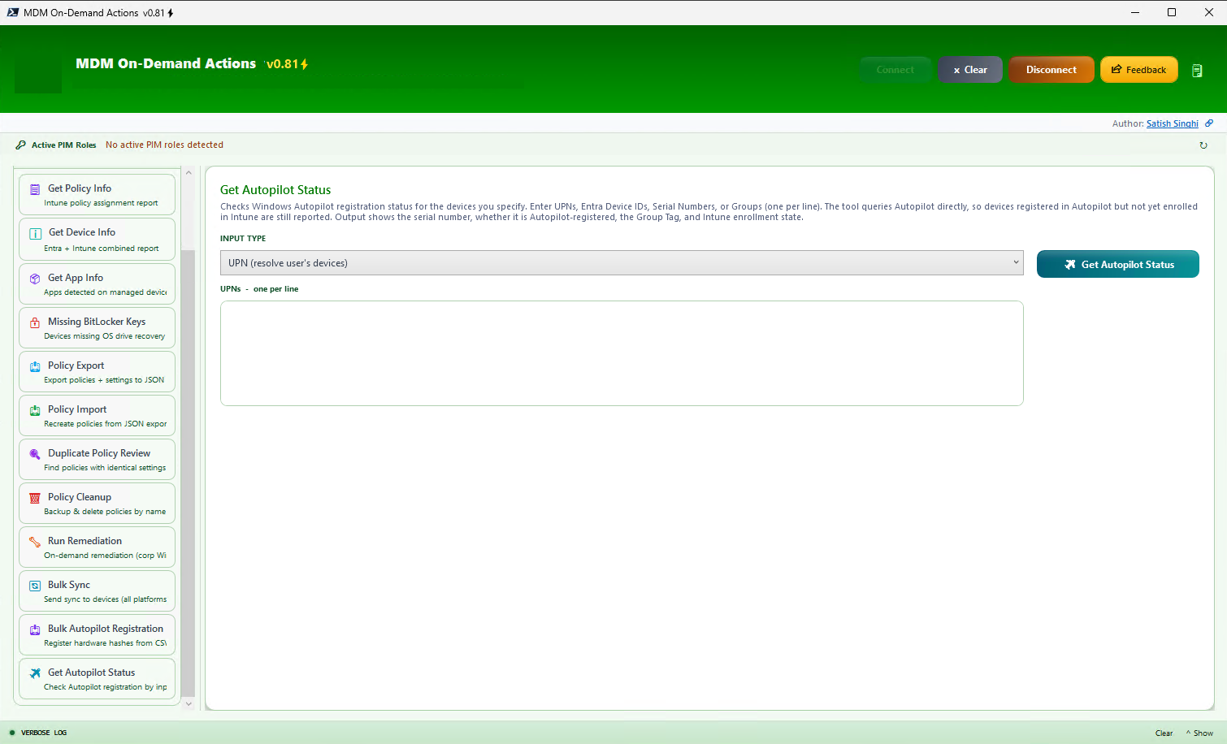
Task: Click the verbose log green status dot
Action: click(12, 733)
